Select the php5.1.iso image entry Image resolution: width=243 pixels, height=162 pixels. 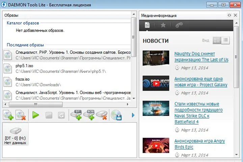click(67, 68)
